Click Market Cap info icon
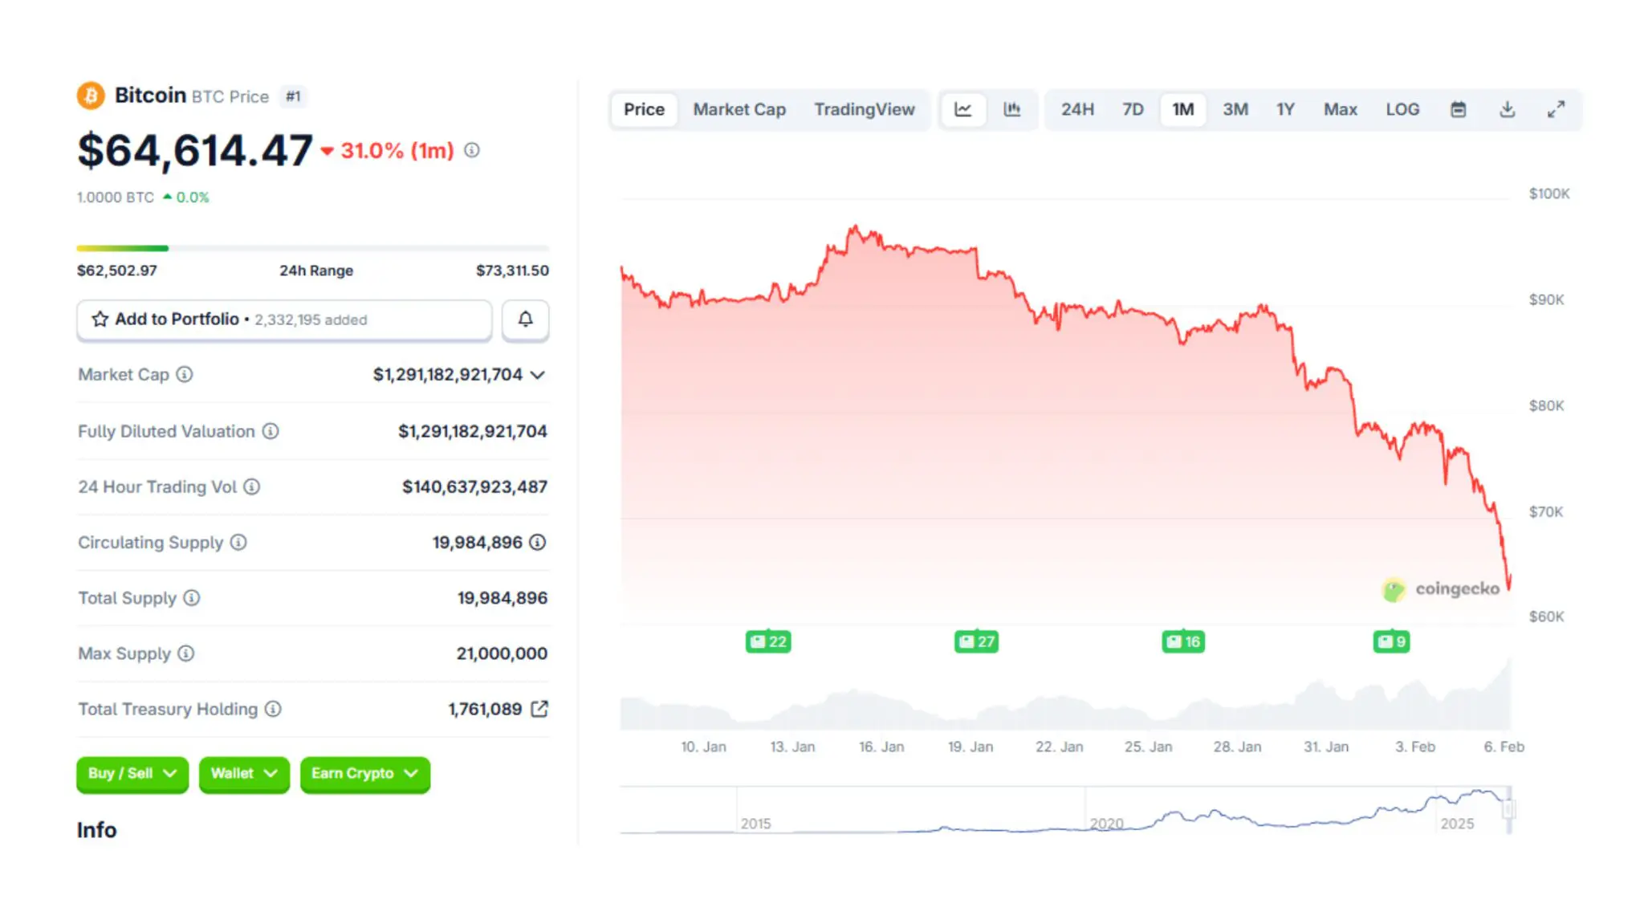The image size is (1644, 924). click(x=185, y=374)
